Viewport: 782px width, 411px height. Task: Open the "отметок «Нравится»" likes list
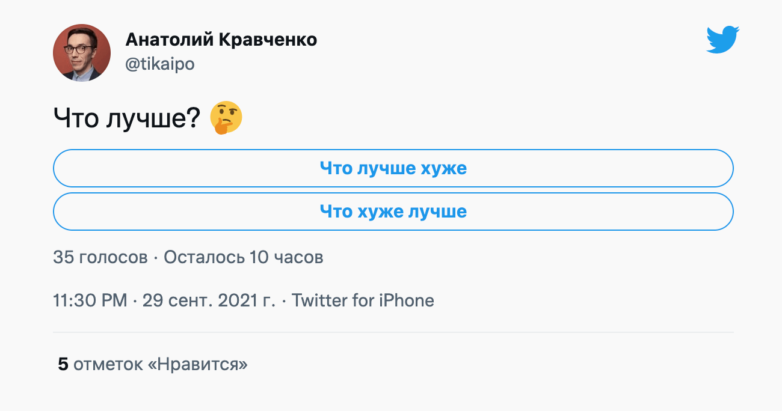[x=160, y=364]
